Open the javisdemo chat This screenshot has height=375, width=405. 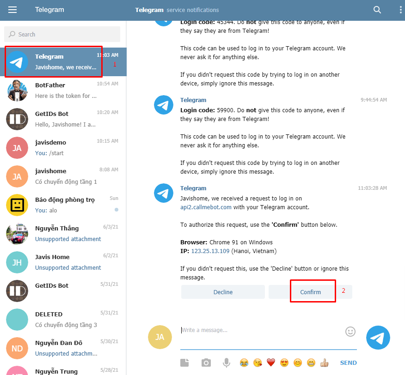pos(63,148)
